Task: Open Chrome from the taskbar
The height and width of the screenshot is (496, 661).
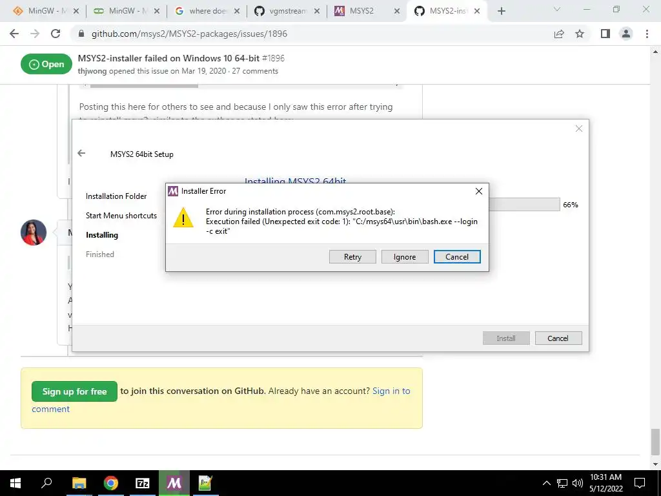Action: [111, 483]
